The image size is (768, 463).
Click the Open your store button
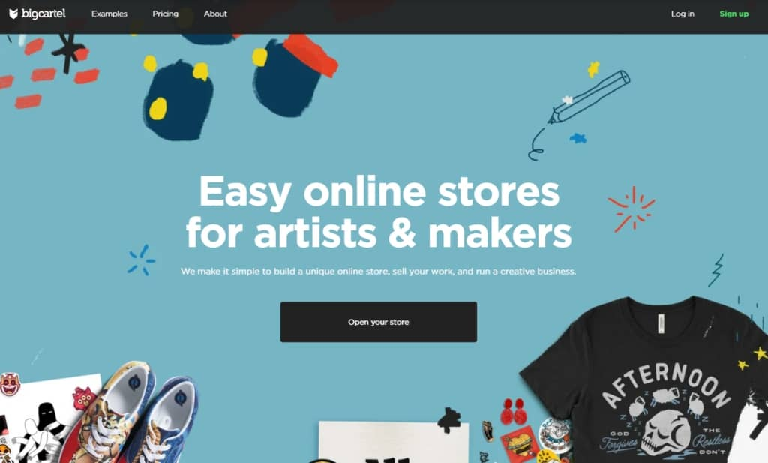(378, 322)
